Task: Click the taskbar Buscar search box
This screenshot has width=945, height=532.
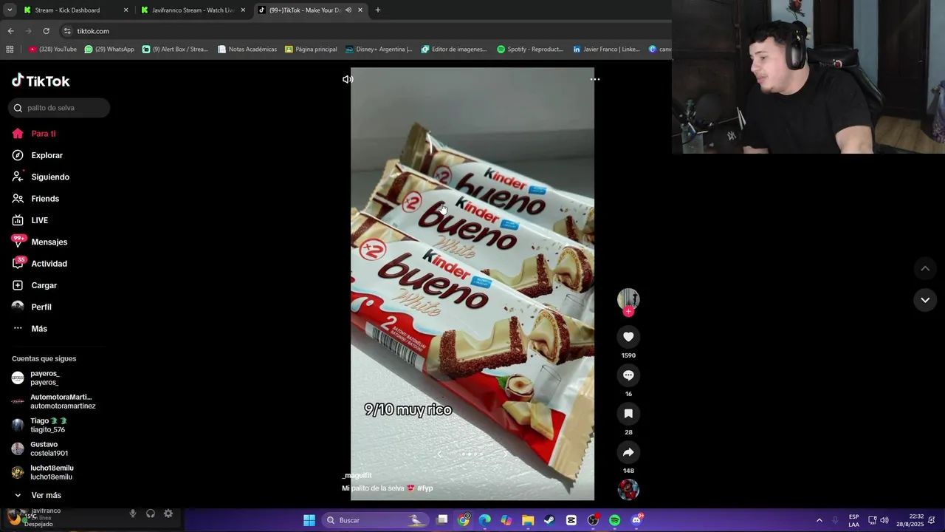Action: pyautogui.click(x=377, y=520)
